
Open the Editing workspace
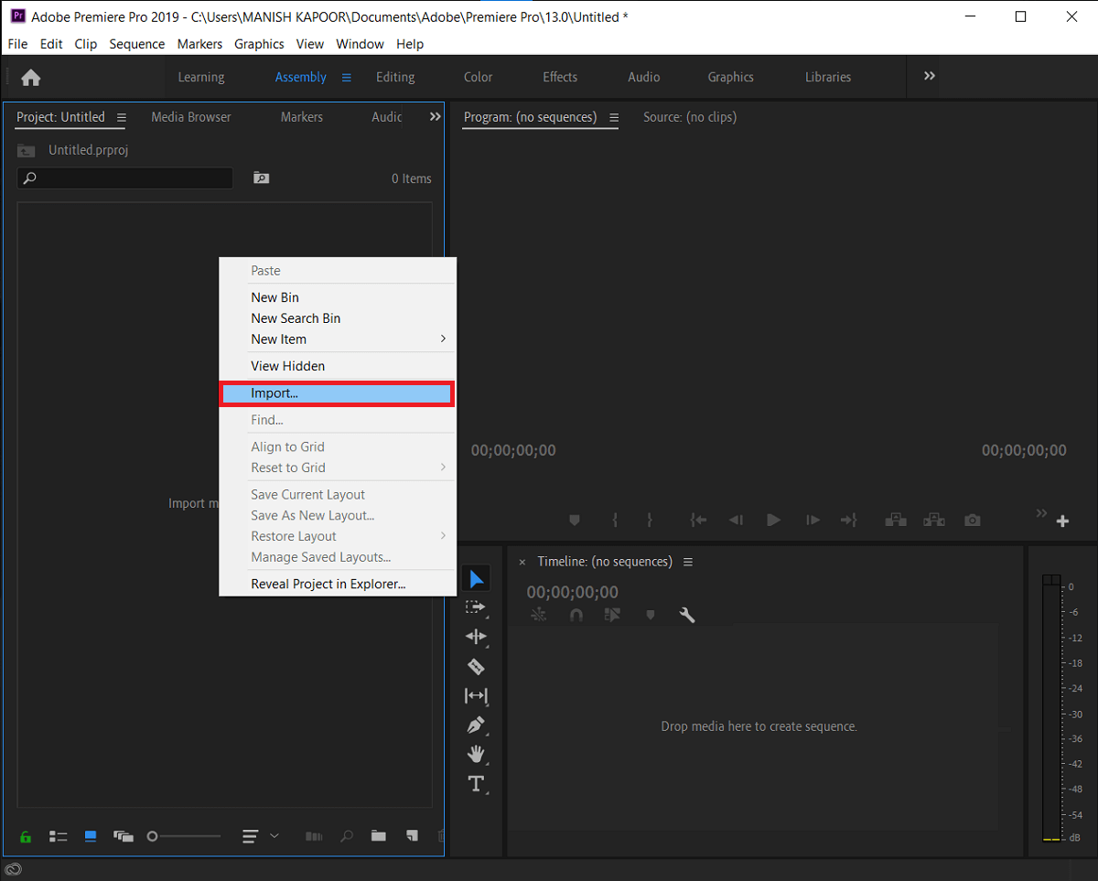[395, 78]
